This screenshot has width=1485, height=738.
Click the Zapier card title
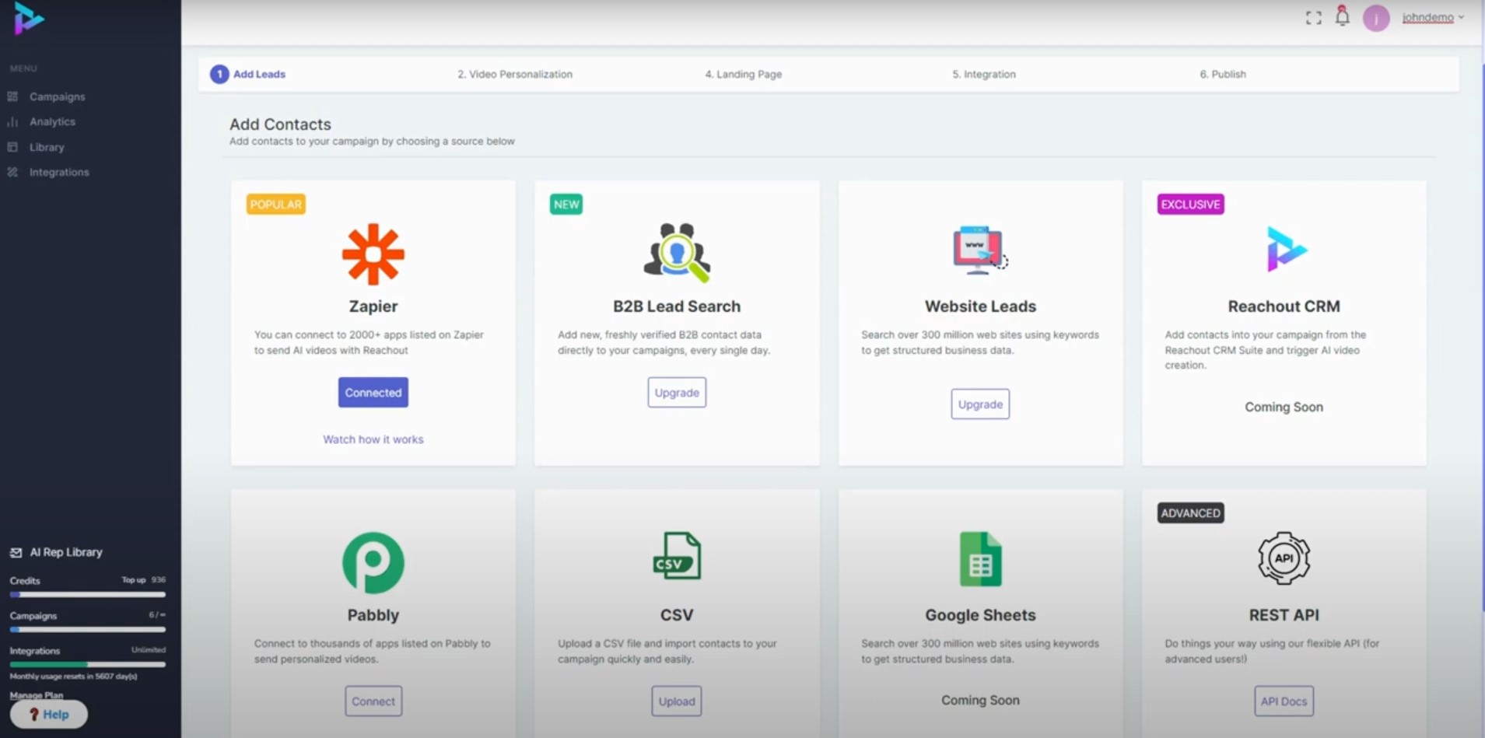coord(373,306)
